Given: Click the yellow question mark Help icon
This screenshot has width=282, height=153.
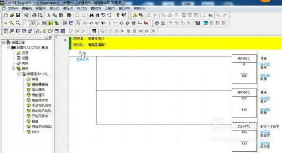Looking at the screenshot, I should (x=118, y=15).
